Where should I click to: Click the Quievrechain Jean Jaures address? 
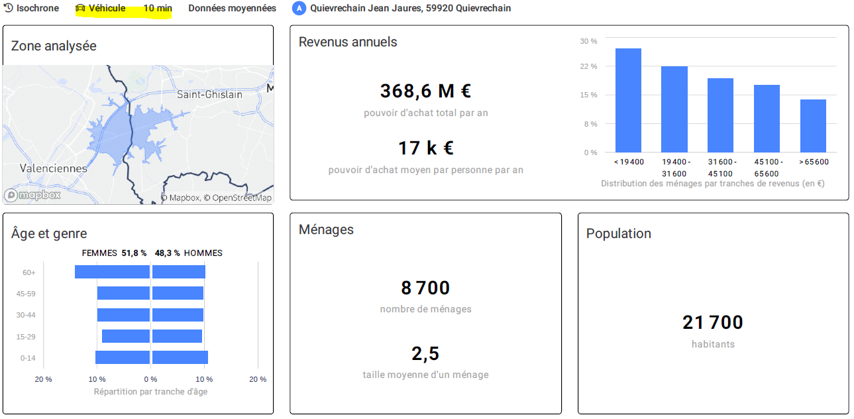(x=410, y=9)
